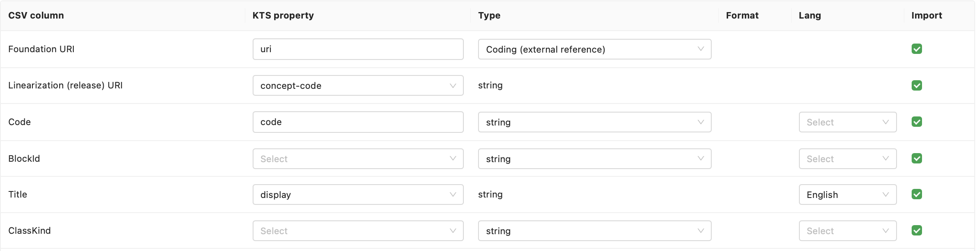Select KTS property for BlockId row
This screenshot has width=976, height=251.
tap(358, 159)
